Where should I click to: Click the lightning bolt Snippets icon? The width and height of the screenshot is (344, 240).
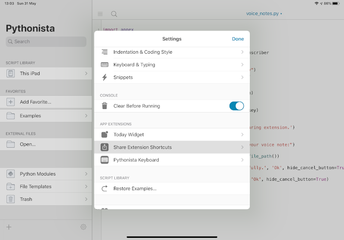tap(104, 77)
